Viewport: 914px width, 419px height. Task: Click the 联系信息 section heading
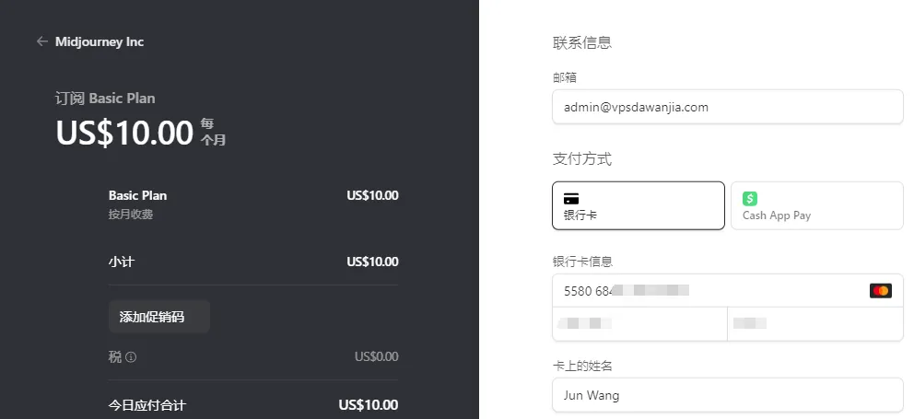click(582, 42)
